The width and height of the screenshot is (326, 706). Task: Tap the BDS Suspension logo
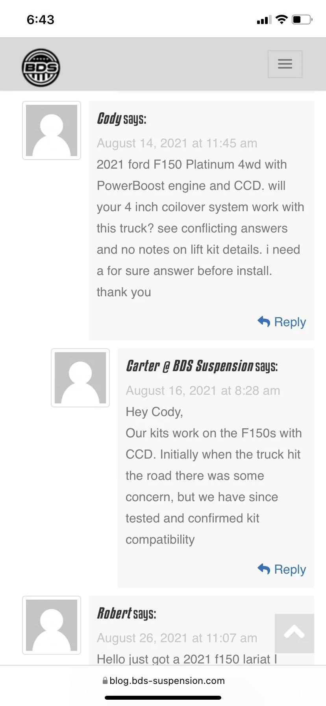tap(41, 67)
